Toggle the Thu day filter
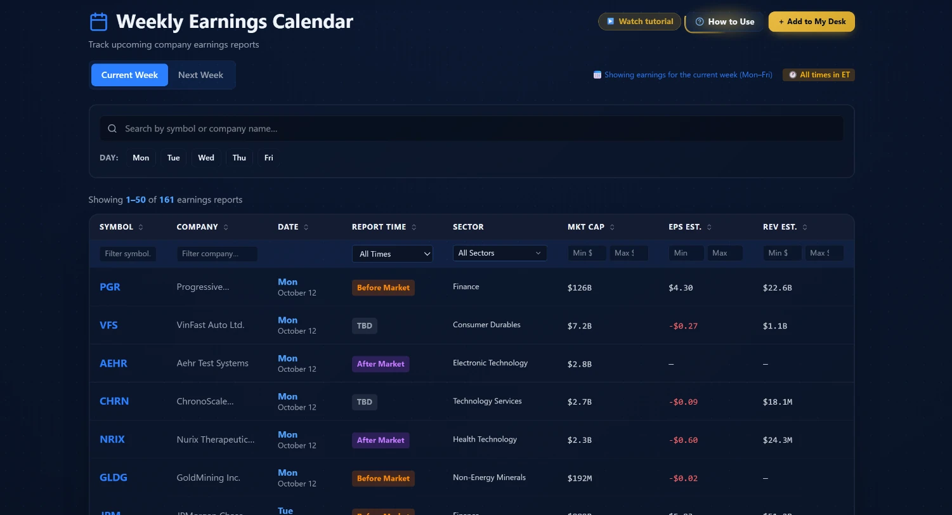This screenshot has height=515, width=952. (239, 158)
